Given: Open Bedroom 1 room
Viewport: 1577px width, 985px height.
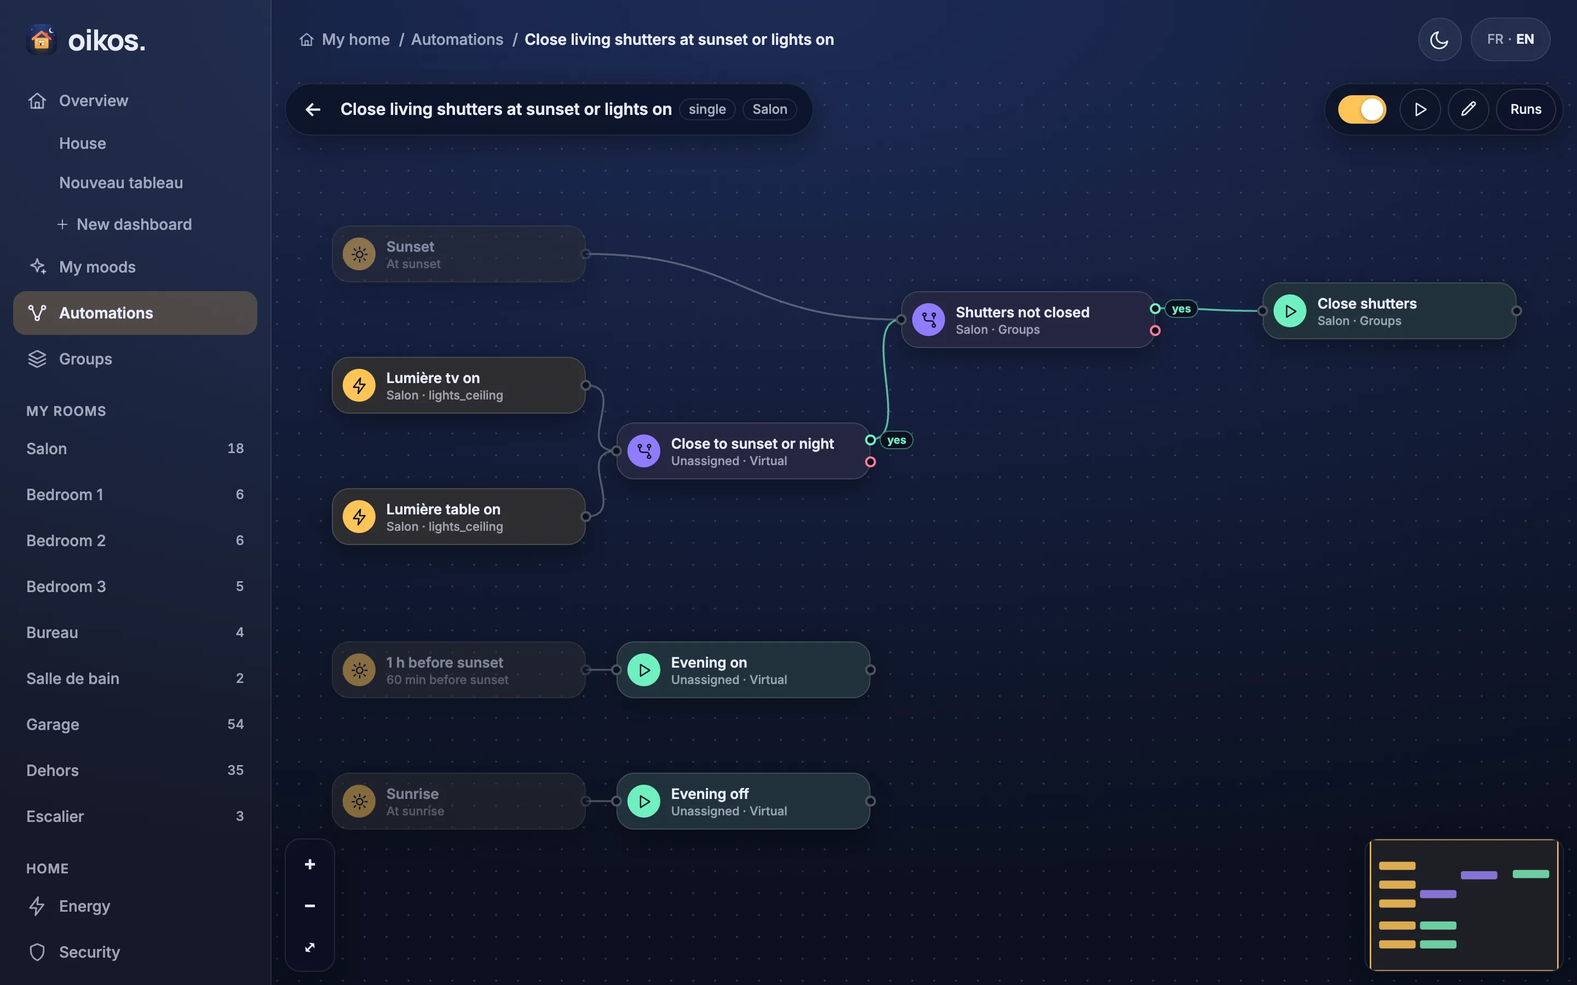Looking at the screenshot, I should (x=135, y=495).
